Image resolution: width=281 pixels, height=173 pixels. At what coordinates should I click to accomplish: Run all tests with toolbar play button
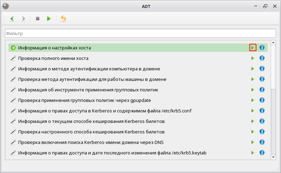(x=49, y=19)
